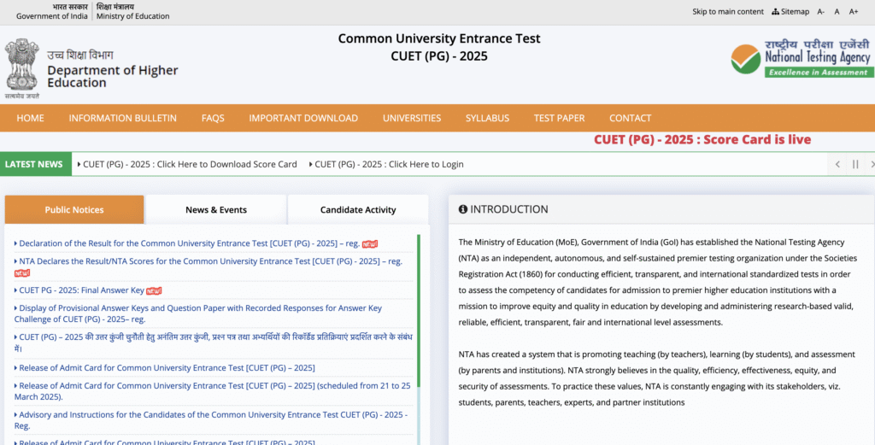Open the UNIVERSITIES menu item
875x445 pixels.
(412, 118)
